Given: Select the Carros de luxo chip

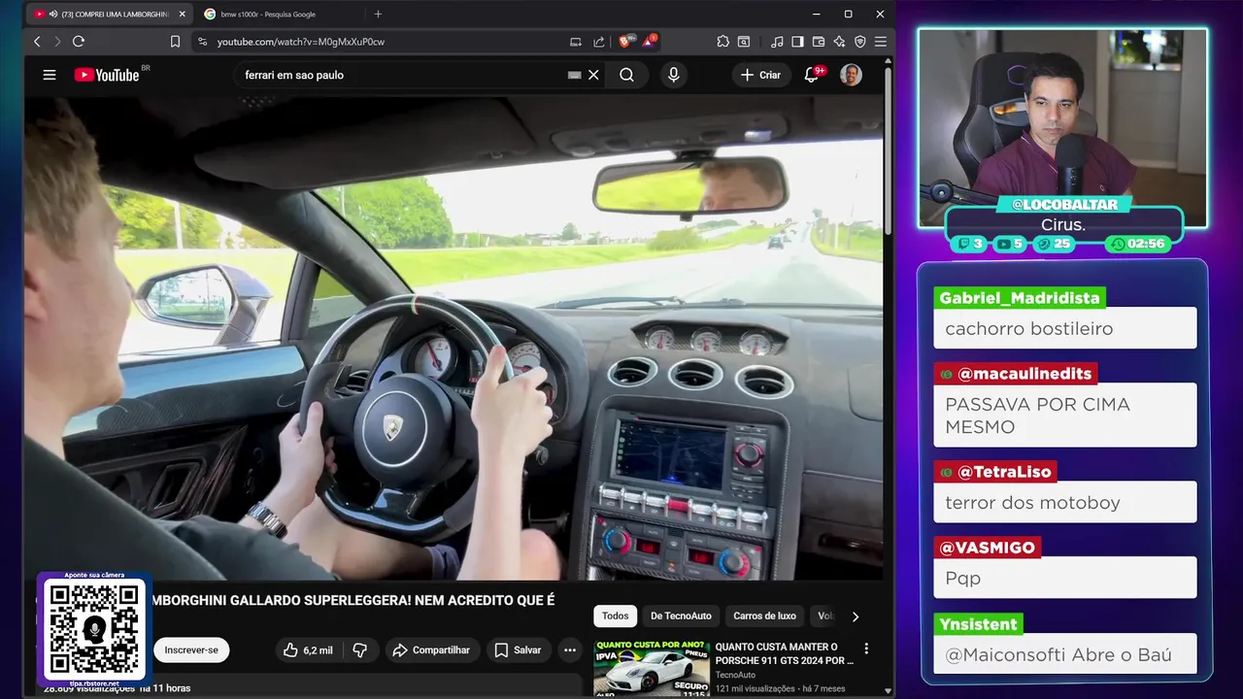Looking at the screenshot, I should (x=764, y=616).
